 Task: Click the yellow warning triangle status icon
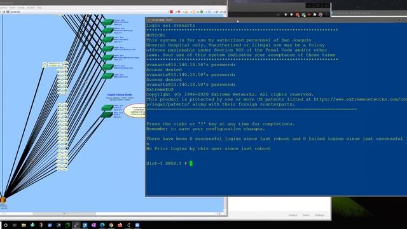tap(186, 11)
